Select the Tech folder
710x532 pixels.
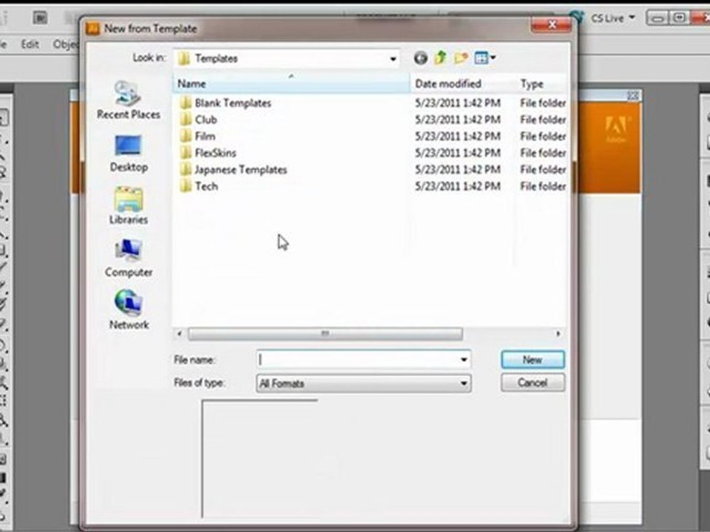coord(206,186)
